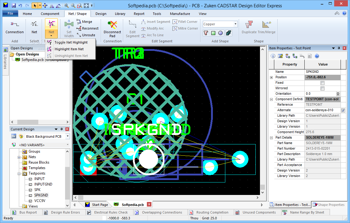
Task: Toggle the Mirrored checkbox
Action: [322, 88]
